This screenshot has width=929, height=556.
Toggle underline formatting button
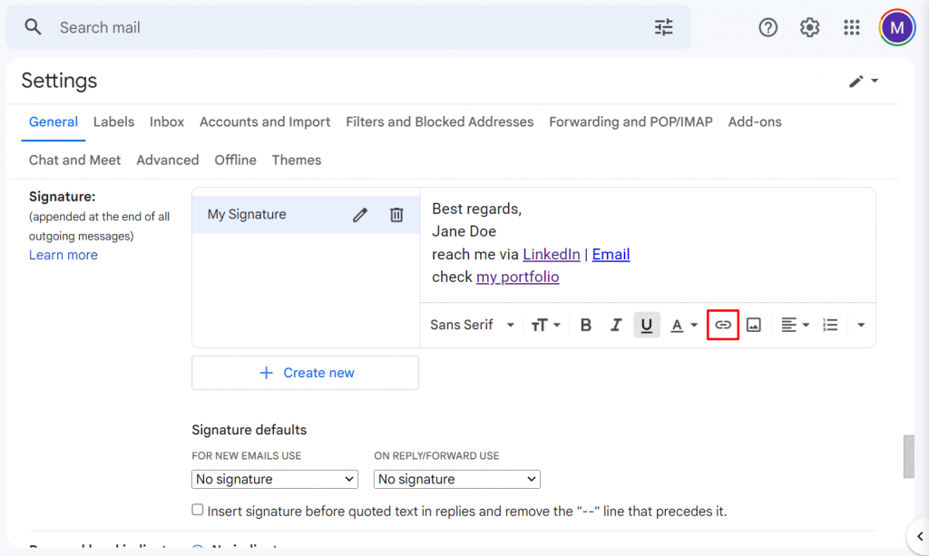tap(646, 325)
